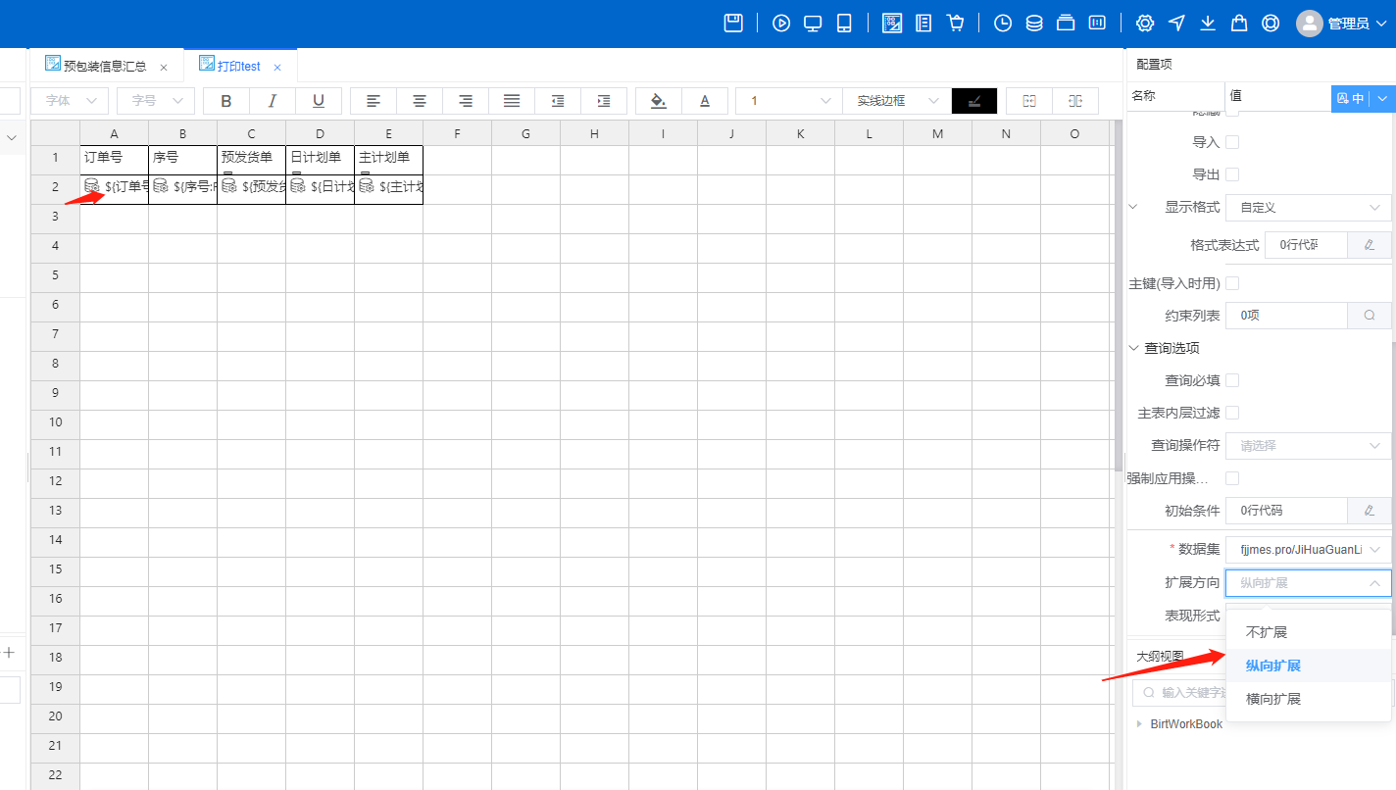
Task: Toggle the 主键(导入时用) checkbox
Action: (1232, 283)
